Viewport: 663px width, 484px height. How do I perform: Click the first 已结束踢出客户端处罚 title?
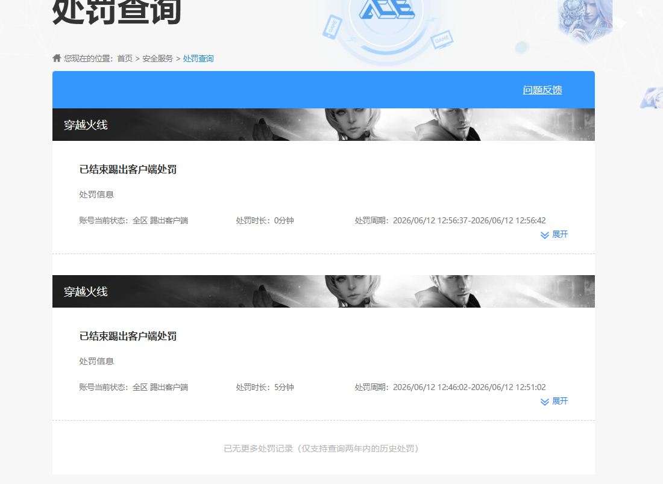tap(128, 169)
